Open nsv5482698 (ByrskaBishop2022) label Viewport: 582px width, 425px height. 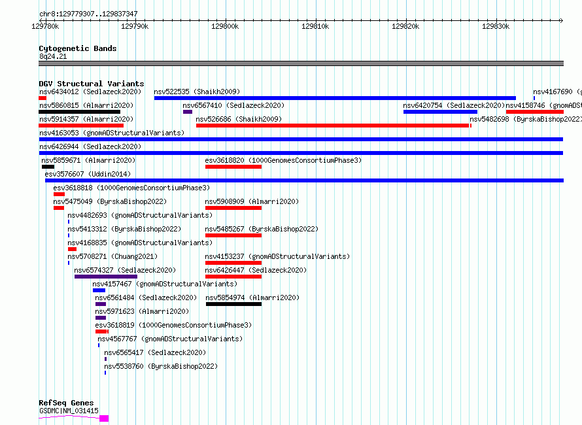point(526,119)
